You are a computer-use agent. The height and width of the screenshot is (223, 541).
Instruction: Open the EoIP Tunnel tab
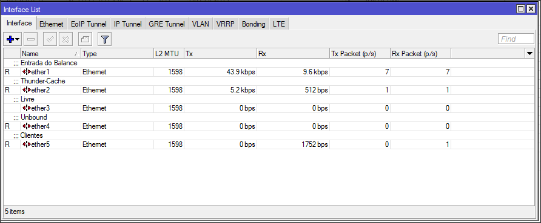[89, 24]
